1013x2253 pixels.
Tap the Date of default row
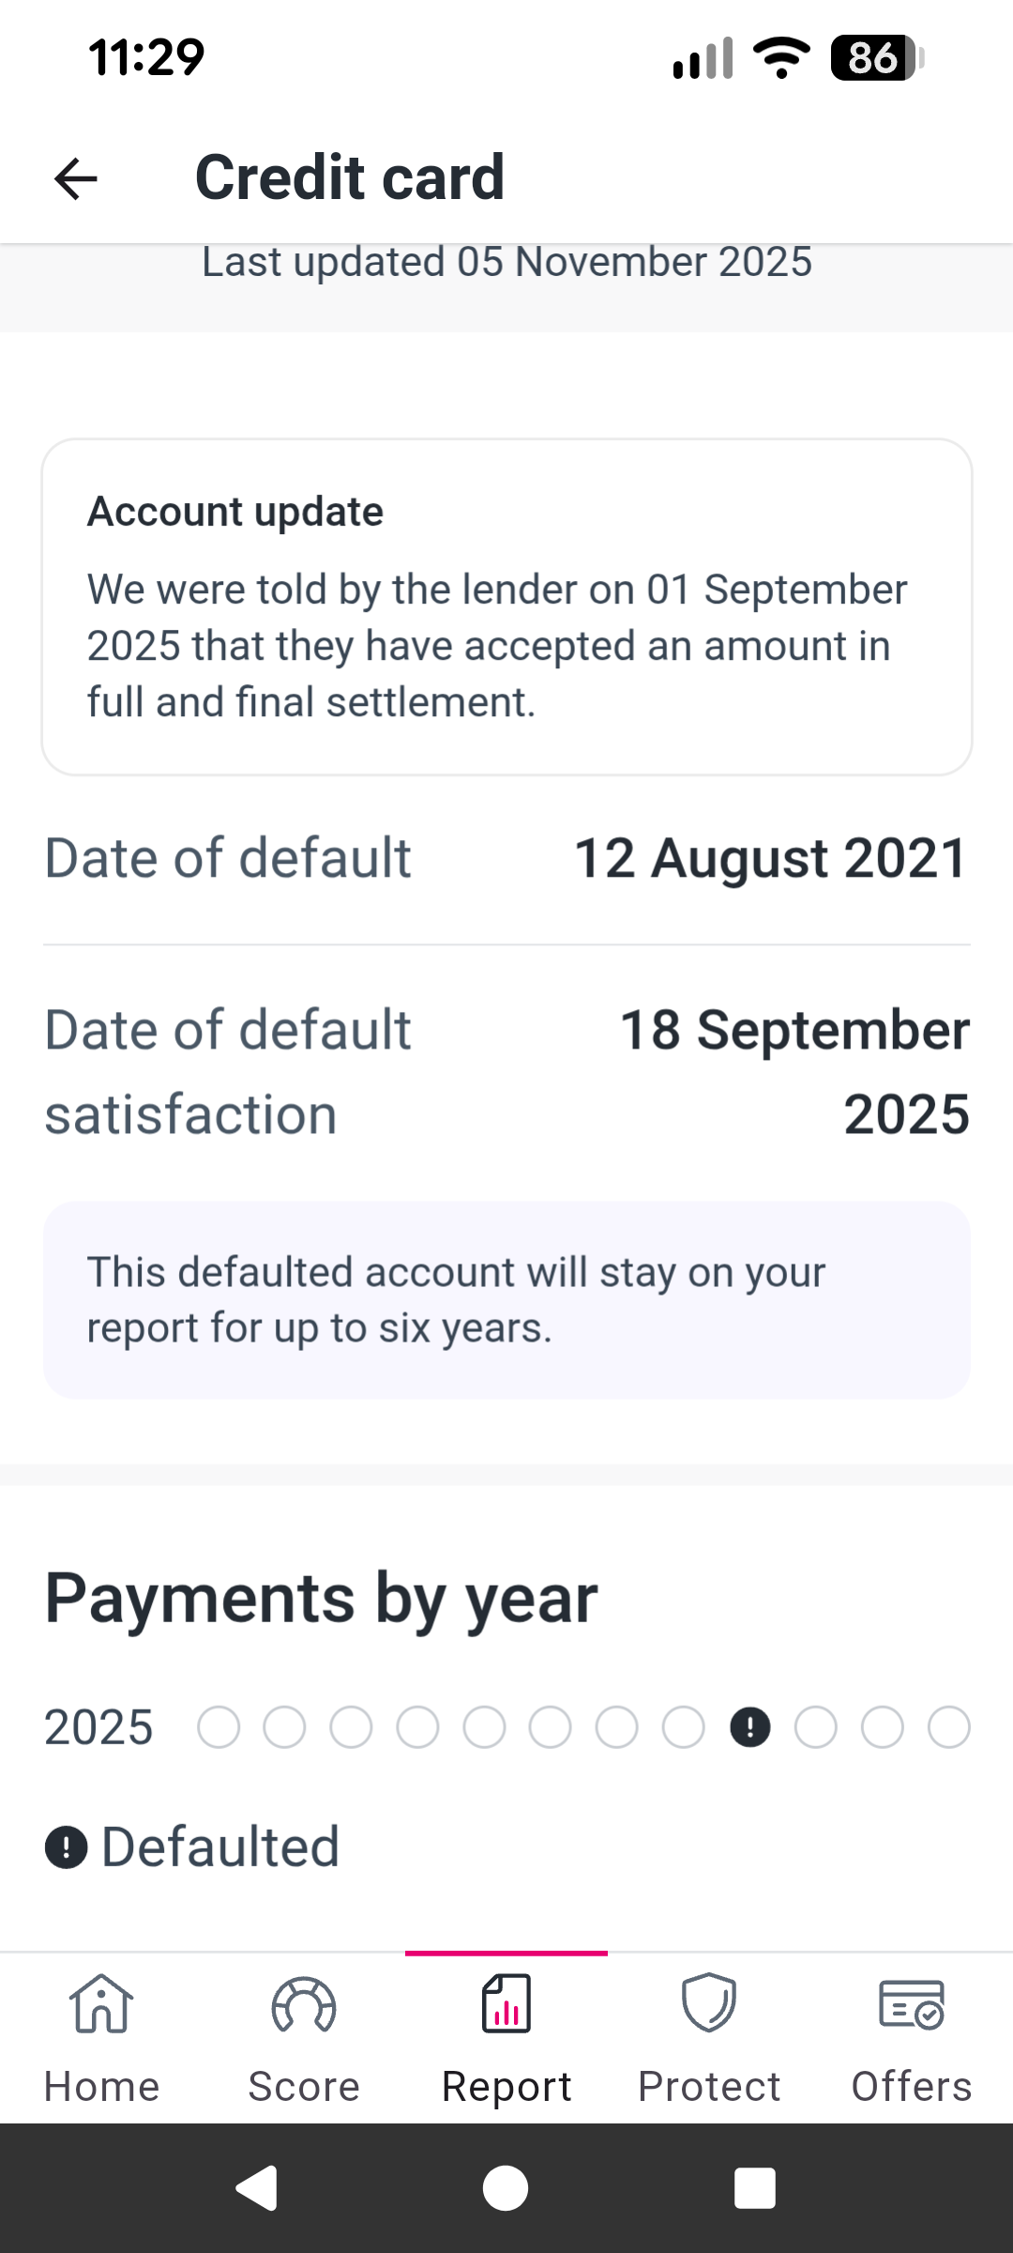point(506,858)
